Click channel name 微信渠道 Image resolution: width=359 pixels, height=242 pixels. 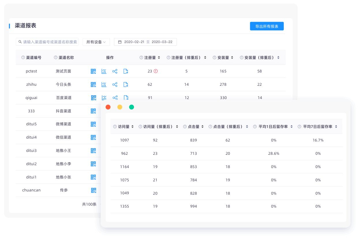tap(63, 137)
